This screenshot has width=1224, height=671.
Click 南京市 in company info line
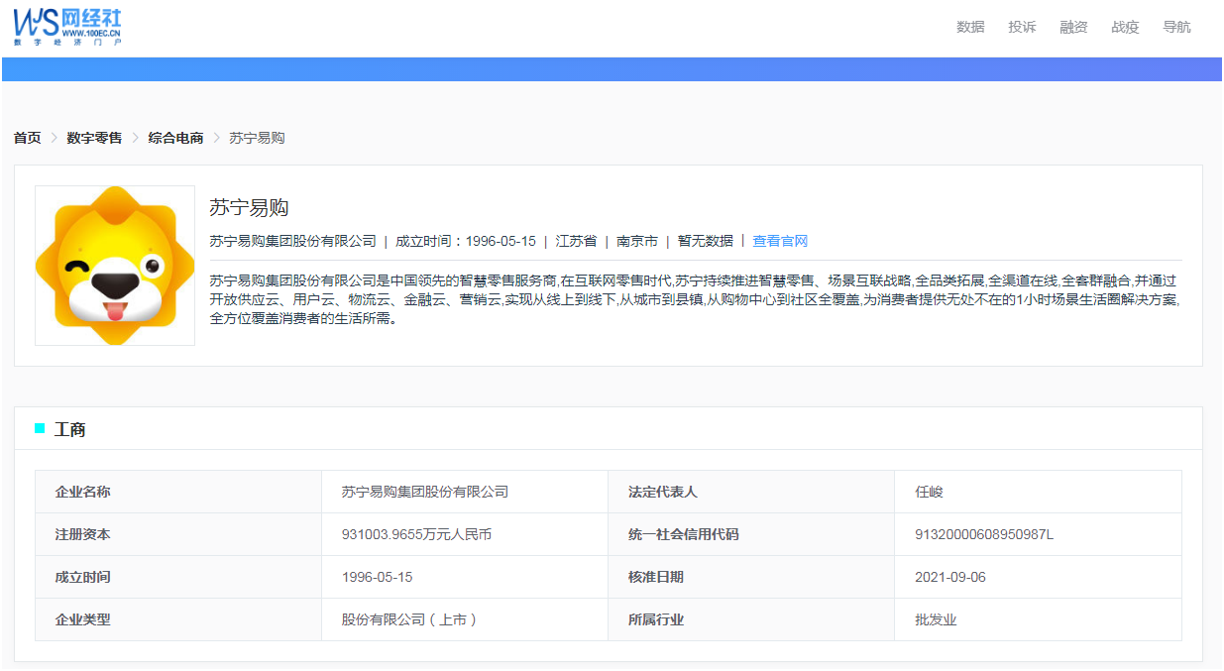click(637, 241)
